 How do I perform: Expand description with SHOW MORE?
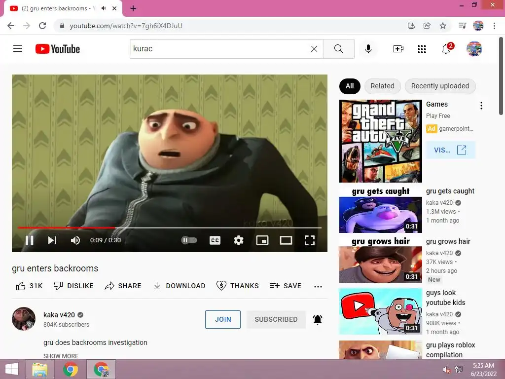pyautogui.click(x=61, y=356)
